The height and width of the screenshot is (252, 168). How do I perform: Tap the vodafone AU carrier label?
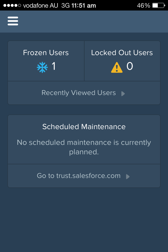pos(41,5)
